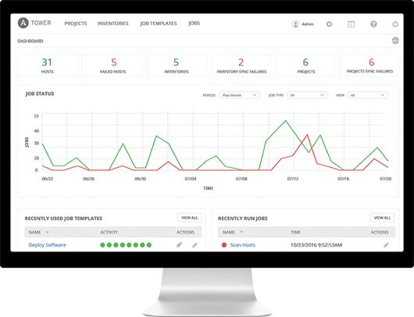Open the Scan Hosts job link
This screenshot has width=414, height=317.
tap(243, 245)
